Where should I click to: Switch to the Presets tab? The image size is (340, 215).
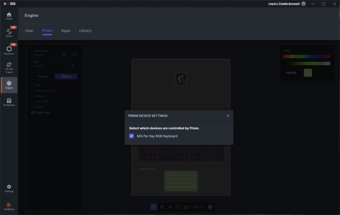tap(43, 76)
